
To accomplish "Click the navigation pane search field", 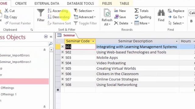I will coord(24,44).
